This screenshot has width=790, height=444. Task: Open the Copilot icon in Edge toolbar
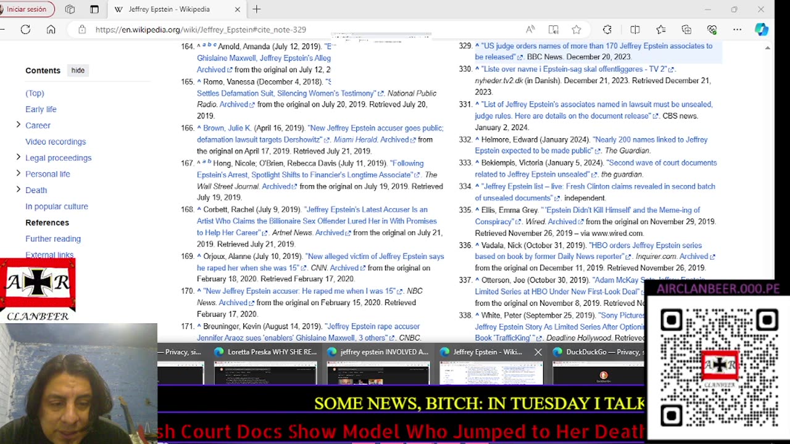762,30
